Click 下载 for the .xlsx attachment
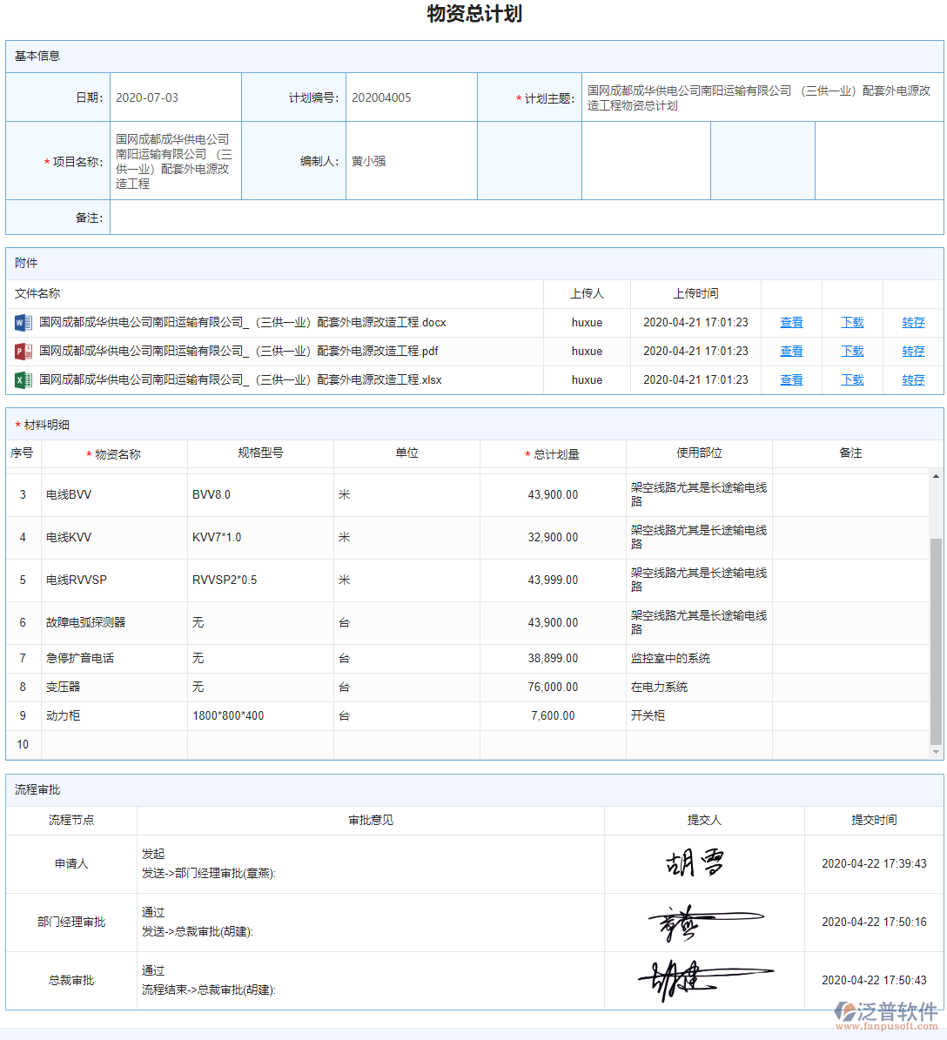 point(851,379)
